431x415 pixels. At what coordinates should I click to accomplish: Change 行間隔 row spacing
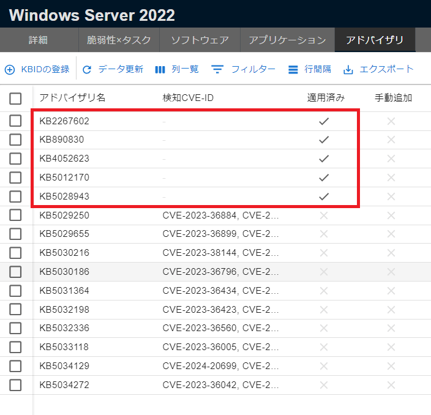(310, 70)
